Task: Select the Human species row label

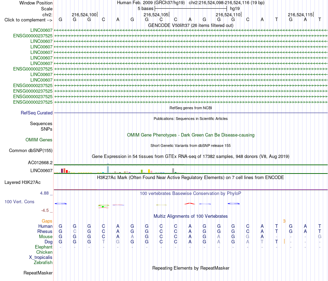Action: pyautogui.click(x=45, y=226)
